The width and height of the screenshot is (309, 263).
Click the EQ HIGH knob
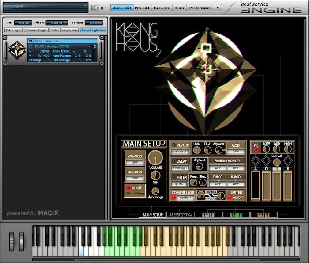[x=288, y=149]
